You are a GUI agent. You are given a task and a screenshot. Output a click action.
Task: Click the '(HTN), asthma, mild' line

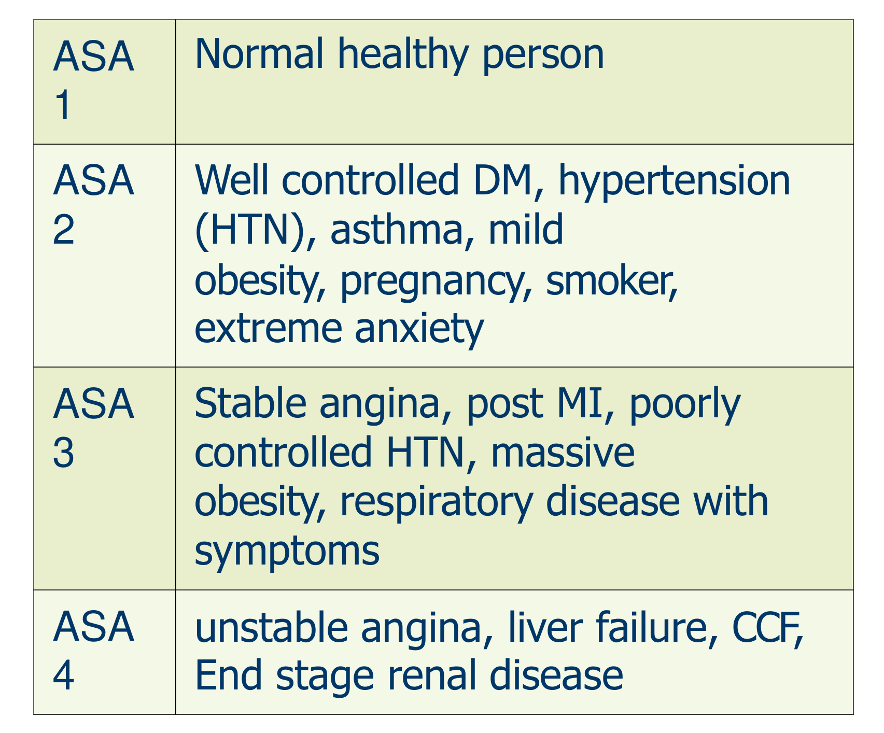[379, 230]
